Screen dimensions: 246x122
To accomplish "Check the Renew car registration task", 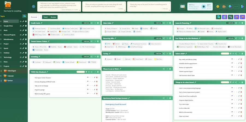I will point(177,68).
